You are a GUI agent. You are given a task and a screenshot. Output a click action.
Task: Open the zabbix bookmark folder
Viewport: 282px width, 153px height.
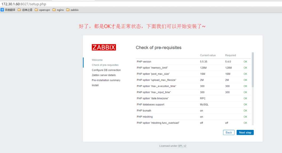click(x=72, y=10)
